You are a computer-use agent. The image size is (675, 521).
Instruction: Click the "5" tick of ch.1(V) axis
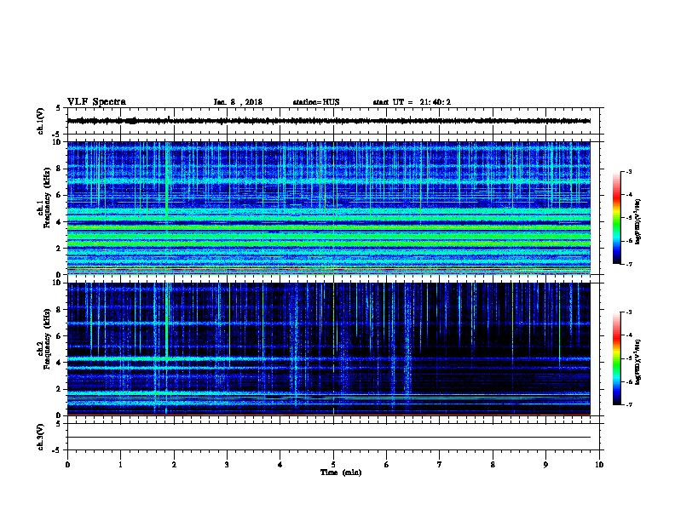point(59,108)
